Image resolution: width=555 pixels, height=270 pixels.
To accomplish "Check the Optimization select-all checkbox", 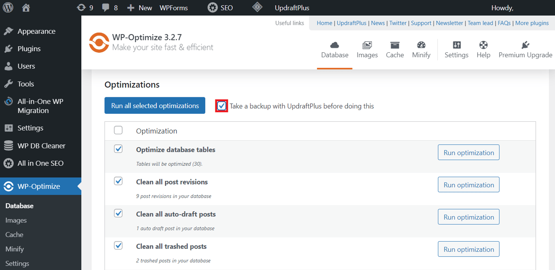I will [x=118, y=130].
